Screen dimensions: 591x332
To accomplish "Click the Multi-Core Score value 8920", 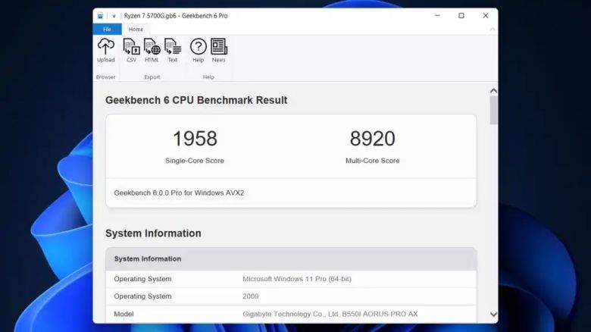I will (372, 139).
